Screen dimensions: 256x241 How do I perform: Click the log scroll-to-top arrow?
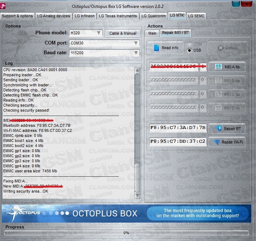pyautogui.click(x=137, y=70)
